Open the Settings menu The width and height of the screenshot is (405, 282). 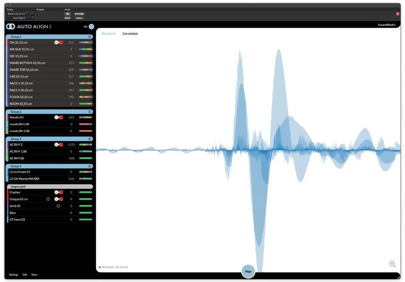[x=14, y=275]
